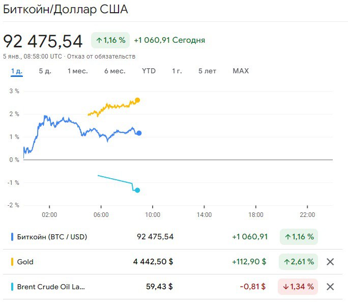This screenshot has height=303, width=348.
Task: Remove Brent Crude Oil from comparison
Action: 330,287
